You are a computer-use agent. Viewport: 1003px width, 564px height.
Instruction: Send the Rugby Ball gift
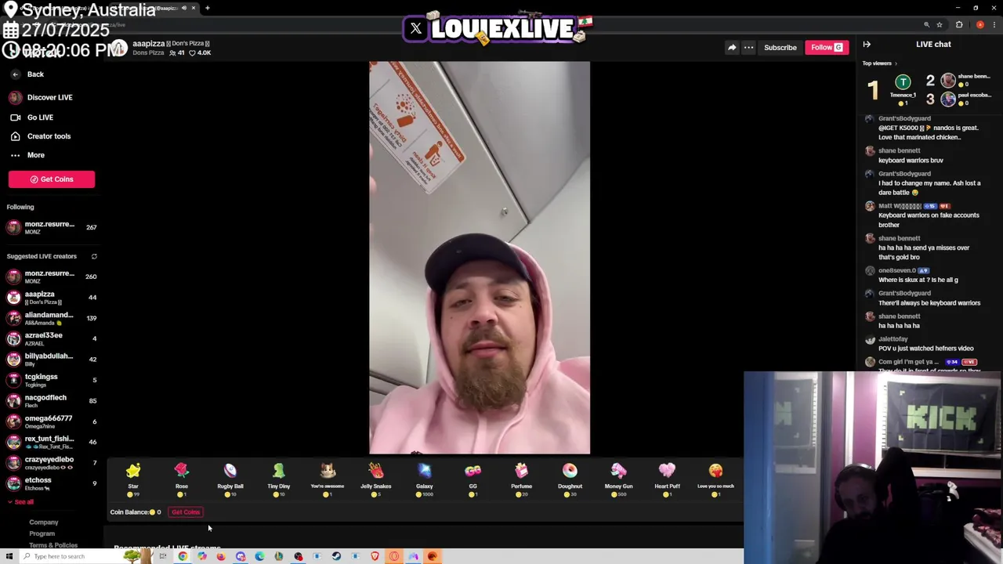tap(230, 479)
